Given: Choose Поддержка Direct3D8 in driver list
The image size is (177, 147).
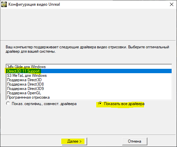Looking at the screenshot, I should [89, 84].
